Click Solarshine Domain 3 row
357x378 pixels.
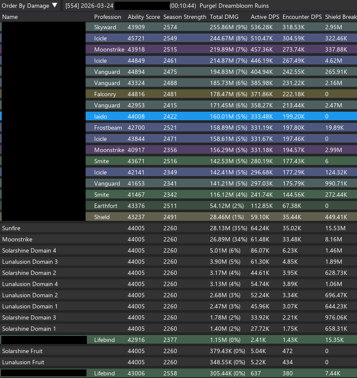pyautogui.click(x=178, y=317)
